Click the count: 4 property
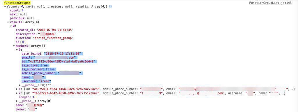This screenshot has width=298, height=112. 17,10
